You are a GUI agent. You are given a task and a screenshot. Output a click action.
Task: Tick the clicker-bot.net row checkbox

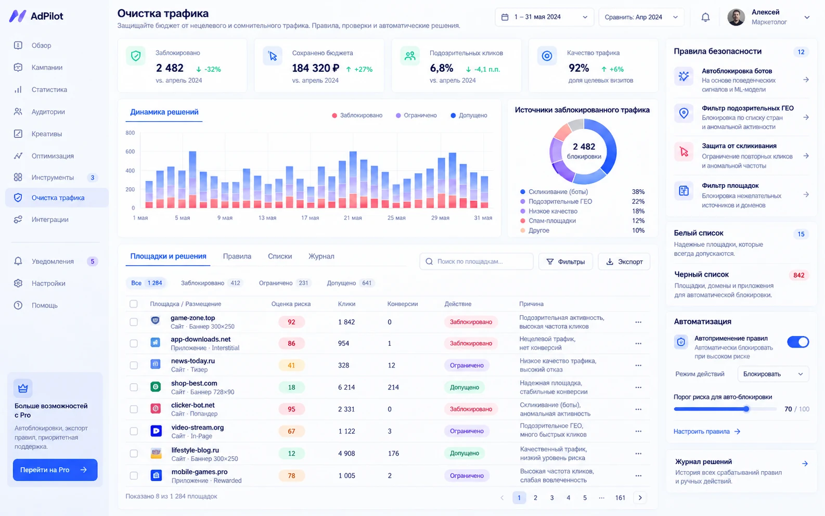coord(134,409)
